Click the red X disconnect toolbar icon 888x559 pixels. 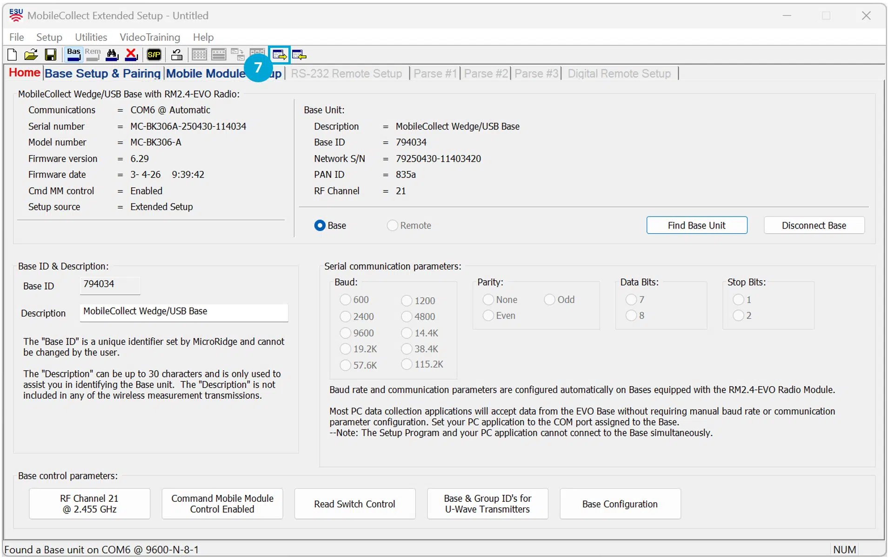132,55
